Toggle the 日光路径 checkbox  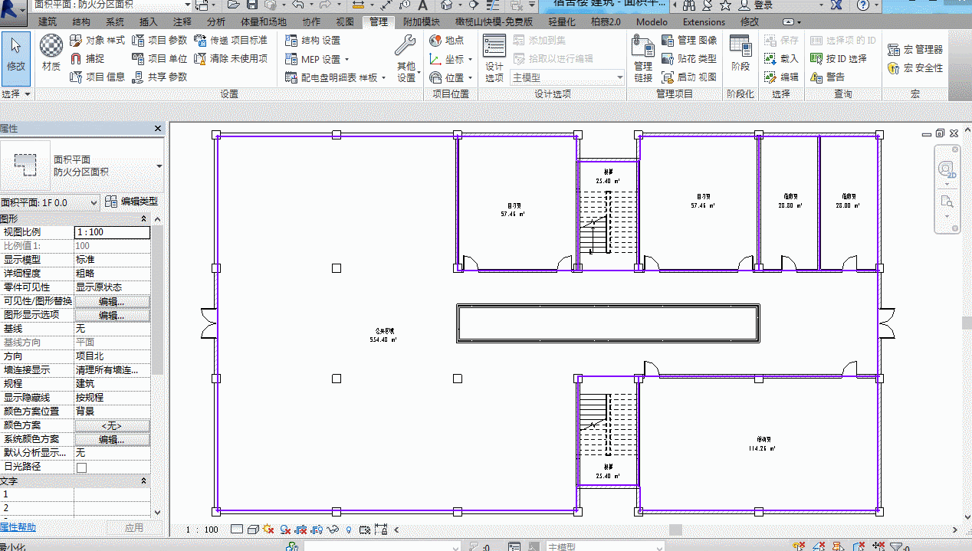(81, 467)
